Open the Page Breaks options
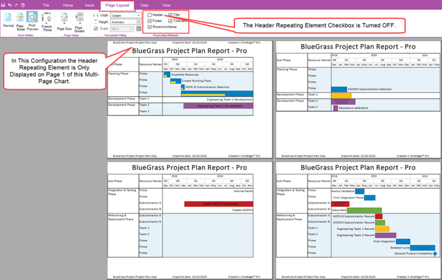 (80, 22)
